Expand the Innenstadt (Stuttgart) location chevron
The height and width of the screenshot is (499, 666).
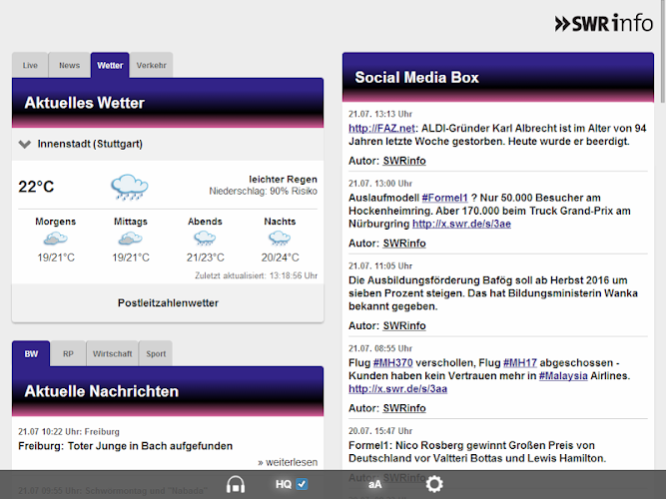tap(25, 145)
